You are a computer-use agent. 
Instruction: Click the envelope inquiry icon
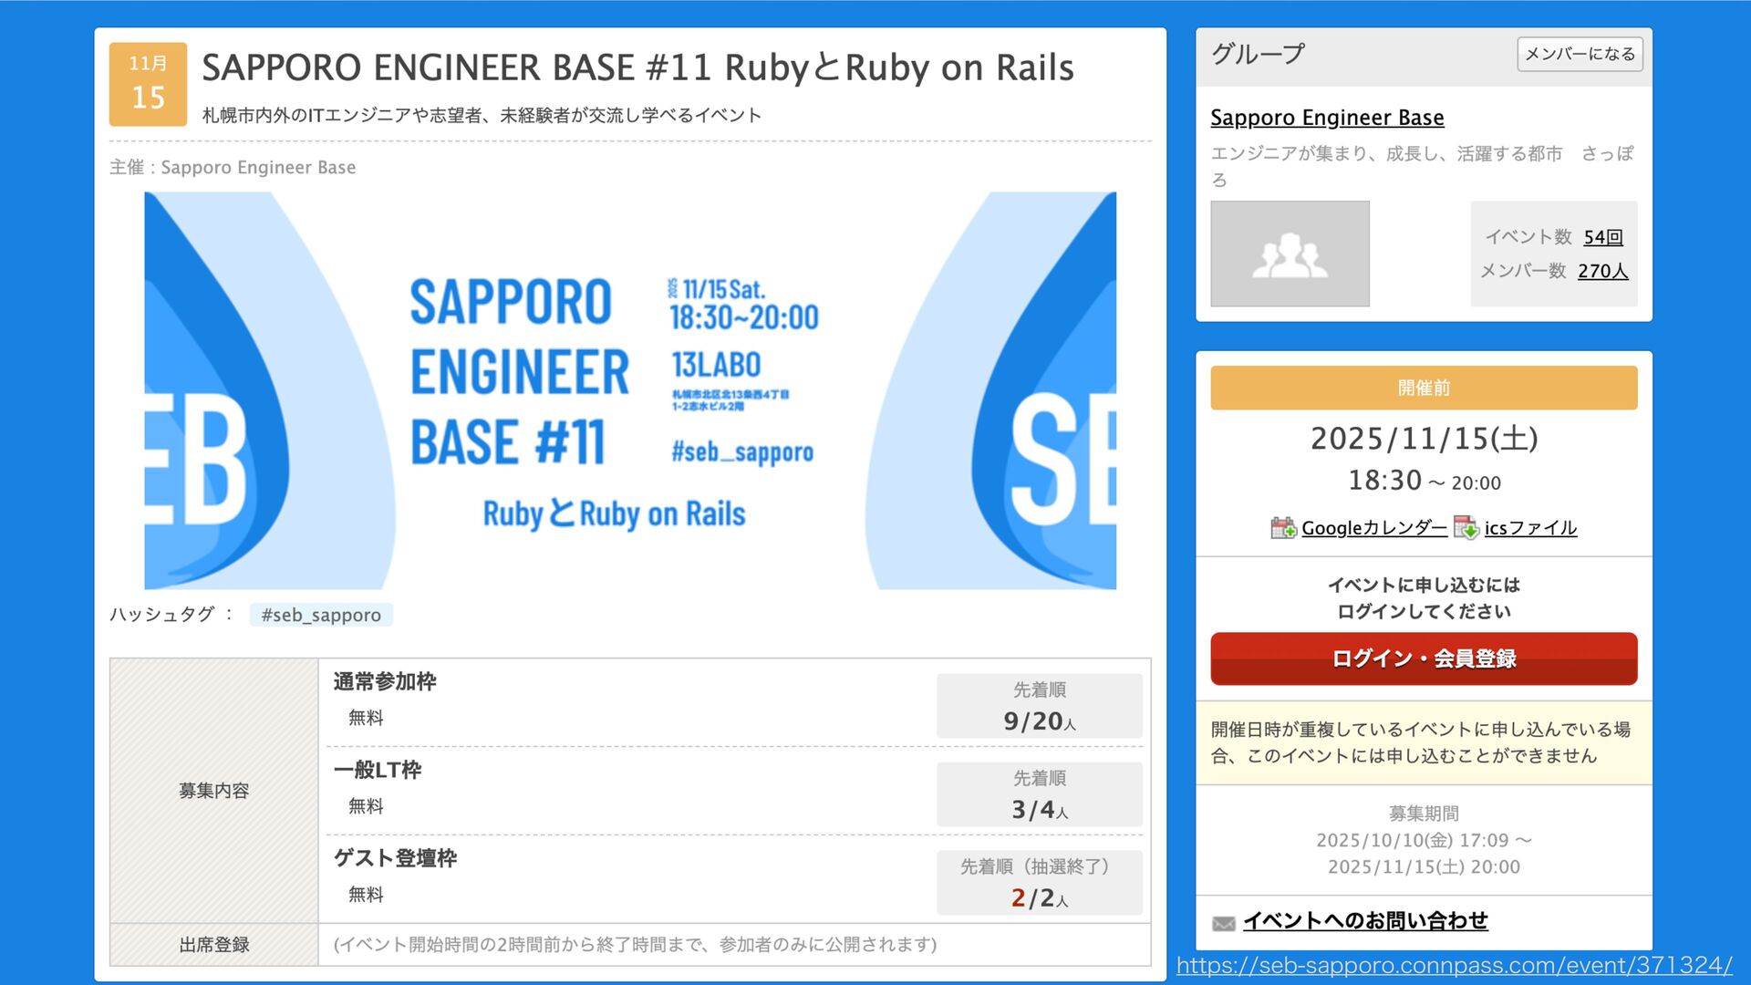point(1224,923)
